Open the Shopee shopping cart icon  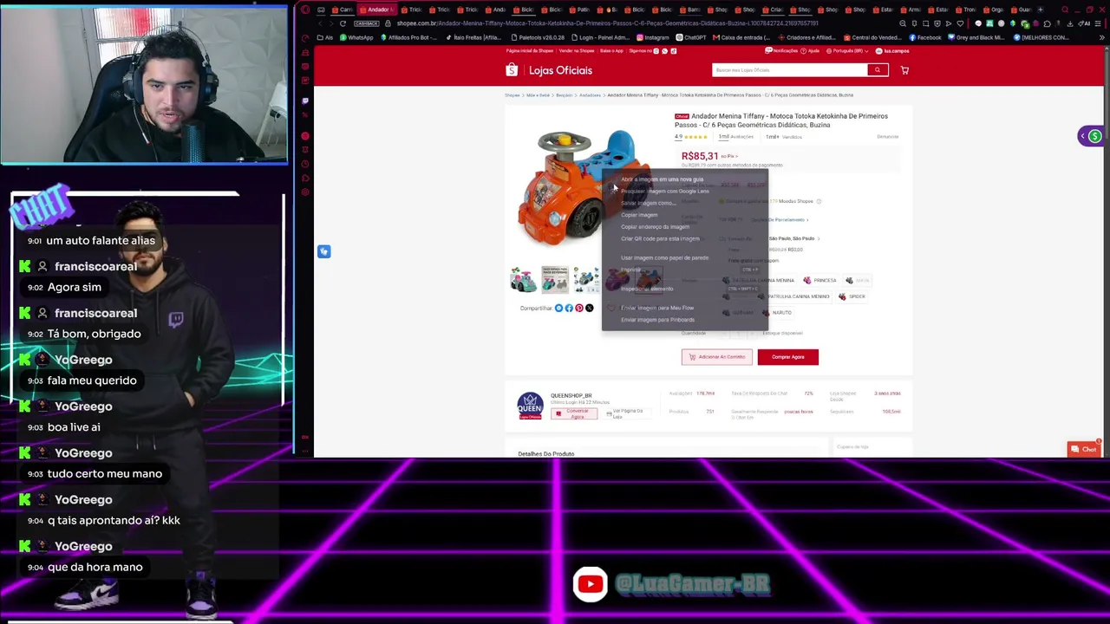click(904, 70)
